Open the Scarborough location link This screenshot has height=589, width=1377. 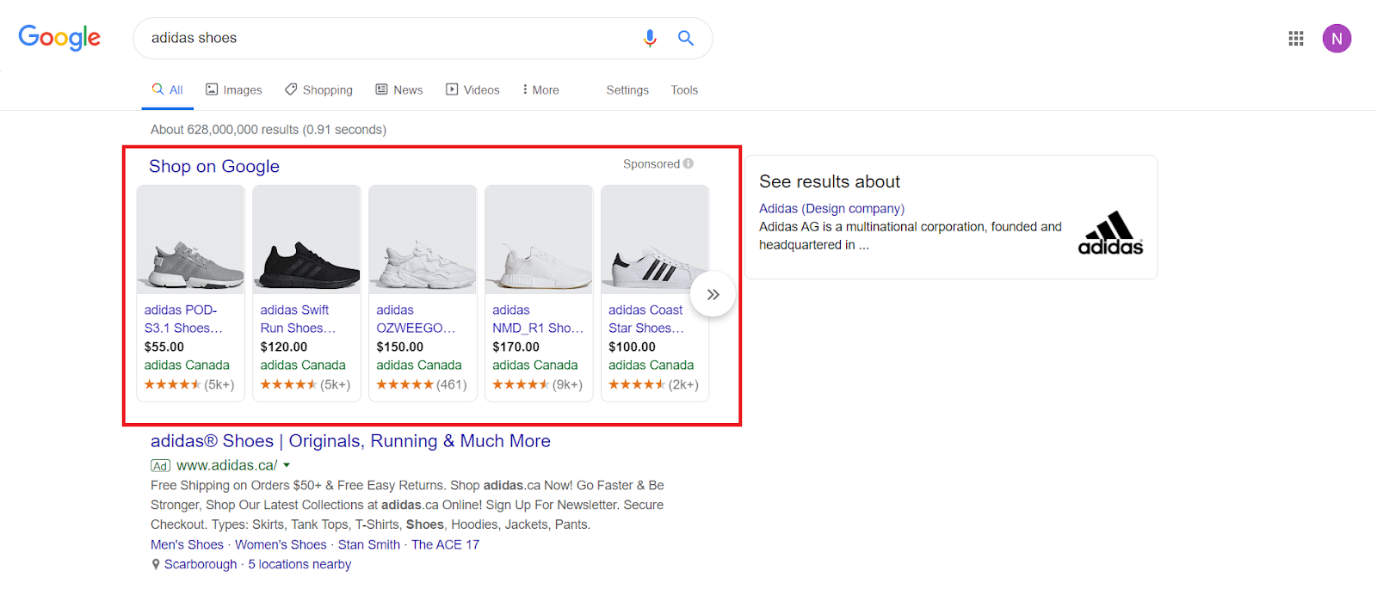click(x=201, y=564)
